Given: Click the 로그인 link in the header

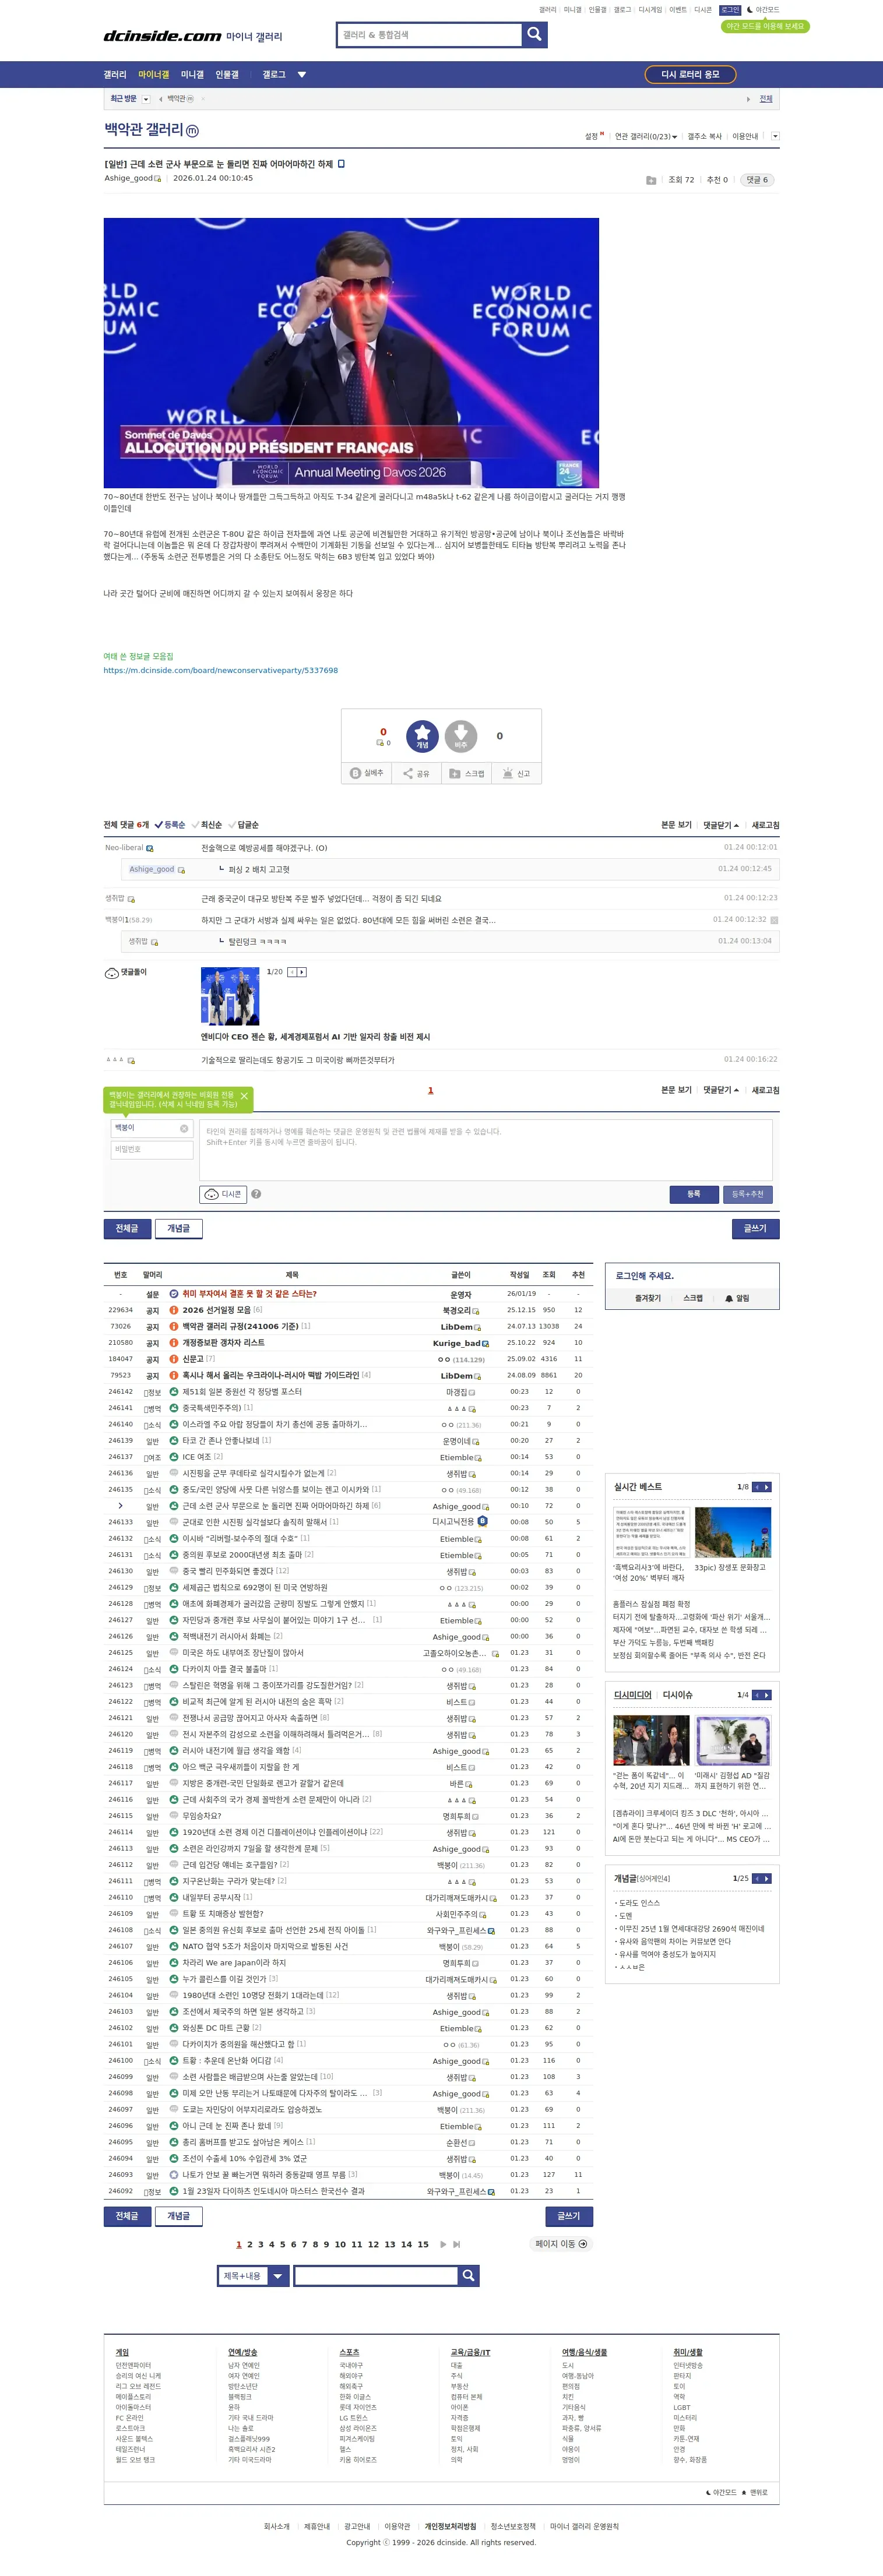Looking at the screenshot, I should (x=730, y=10).
